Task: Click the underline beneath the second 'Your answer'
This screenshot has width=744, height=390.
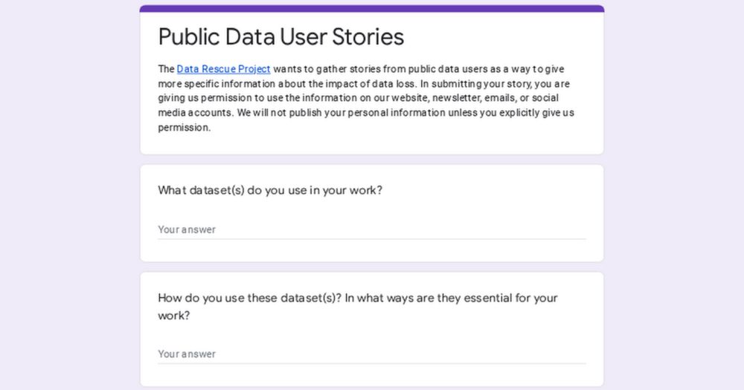Action: 371,363
